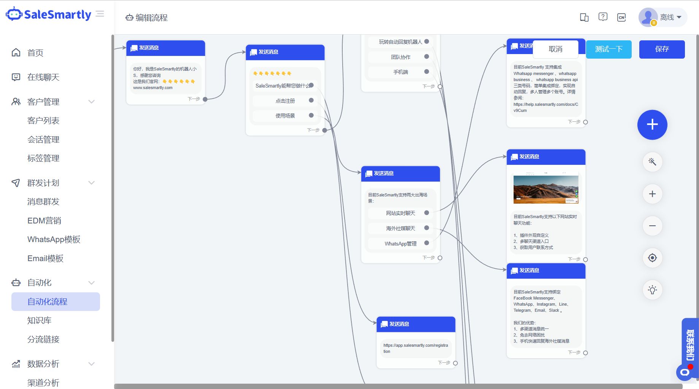Open the 离线 status dropdown

(x=671, y=17)
